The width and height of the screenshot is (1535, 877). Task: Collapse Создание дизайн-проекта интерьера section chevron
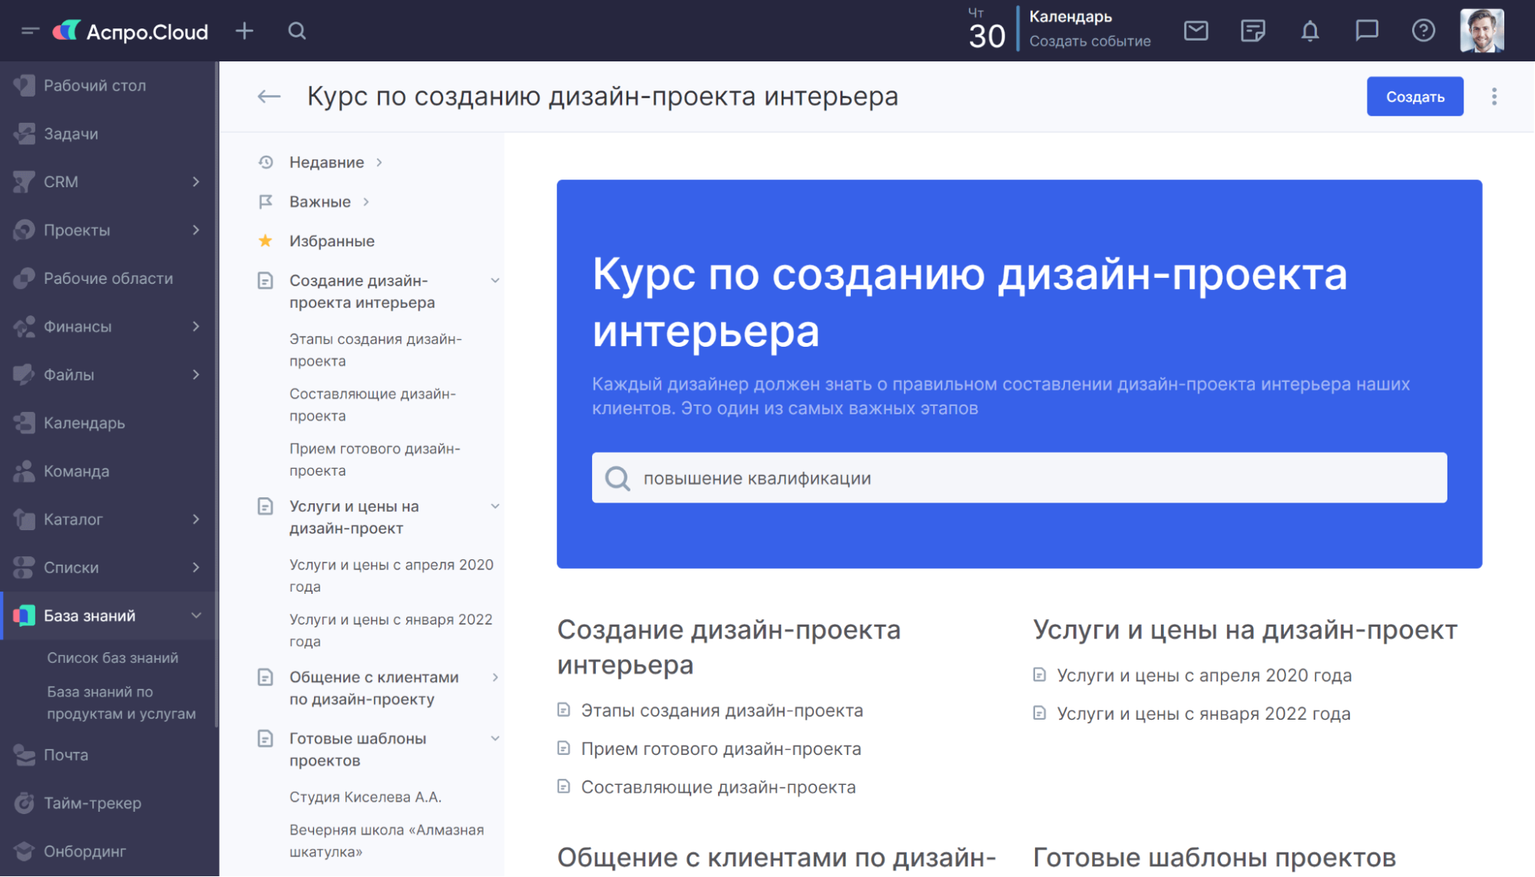(x=495, y=281)
